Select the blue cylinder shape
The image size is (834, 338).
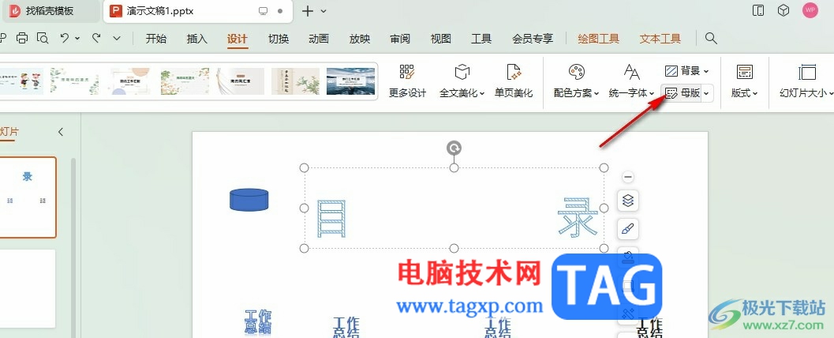pyautogui.click(x=249, y=200)
